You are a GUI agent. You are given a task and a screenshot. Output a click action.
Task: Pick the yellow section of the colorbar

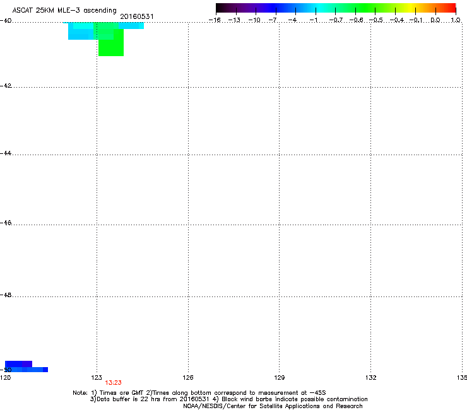click(412, 8)
